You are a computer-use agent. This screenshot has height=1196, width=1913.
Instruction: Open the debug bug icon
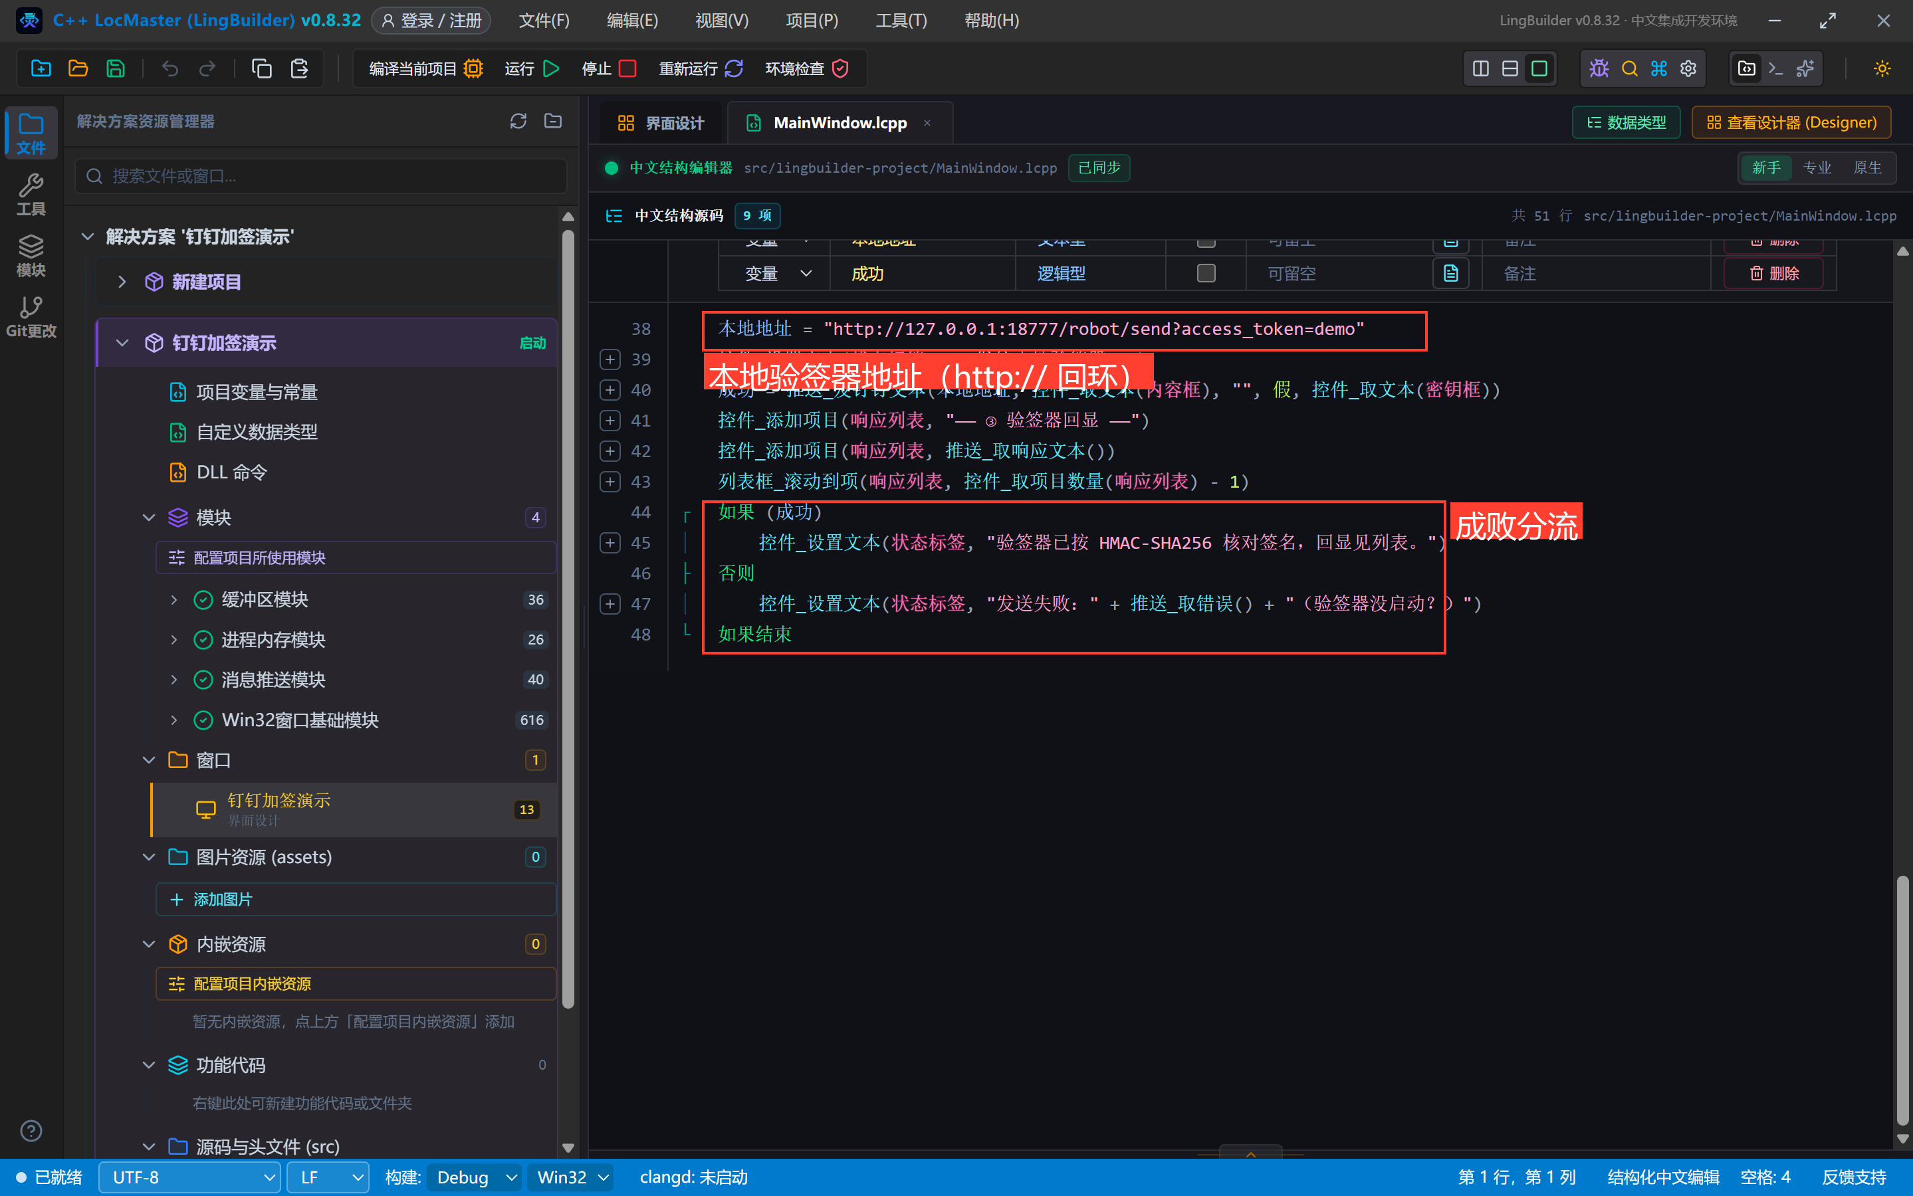1599,69
